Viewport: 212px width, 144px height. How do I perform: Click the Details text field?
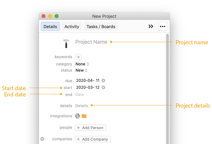click(x=82, y=106)
